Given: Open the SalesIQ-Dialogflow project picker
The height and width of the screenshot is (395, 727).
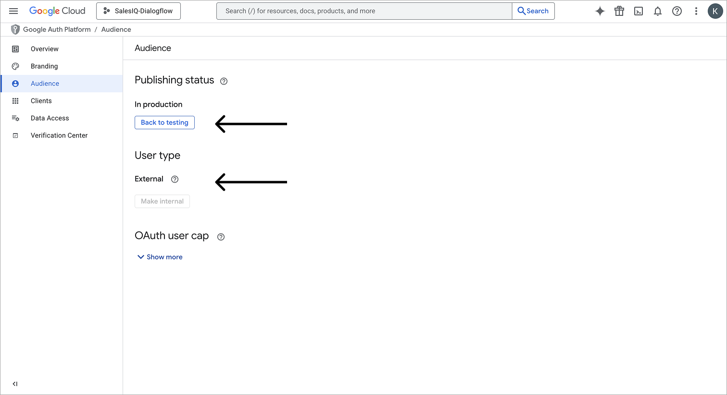Looking at the screenshot, I should tap(138, 11).
